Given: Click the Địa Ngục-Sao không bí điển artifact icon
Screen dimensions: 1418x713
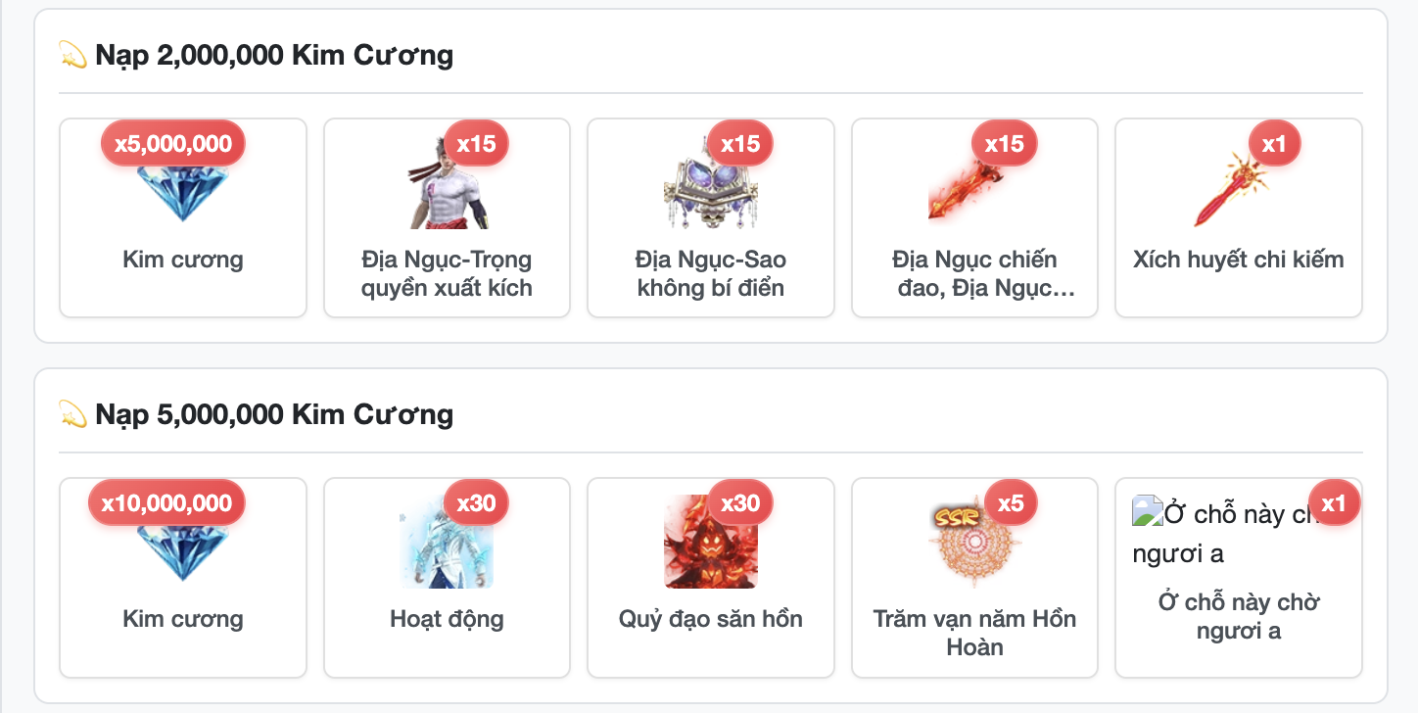Looking at the screenshot, I should click(711, 182).
